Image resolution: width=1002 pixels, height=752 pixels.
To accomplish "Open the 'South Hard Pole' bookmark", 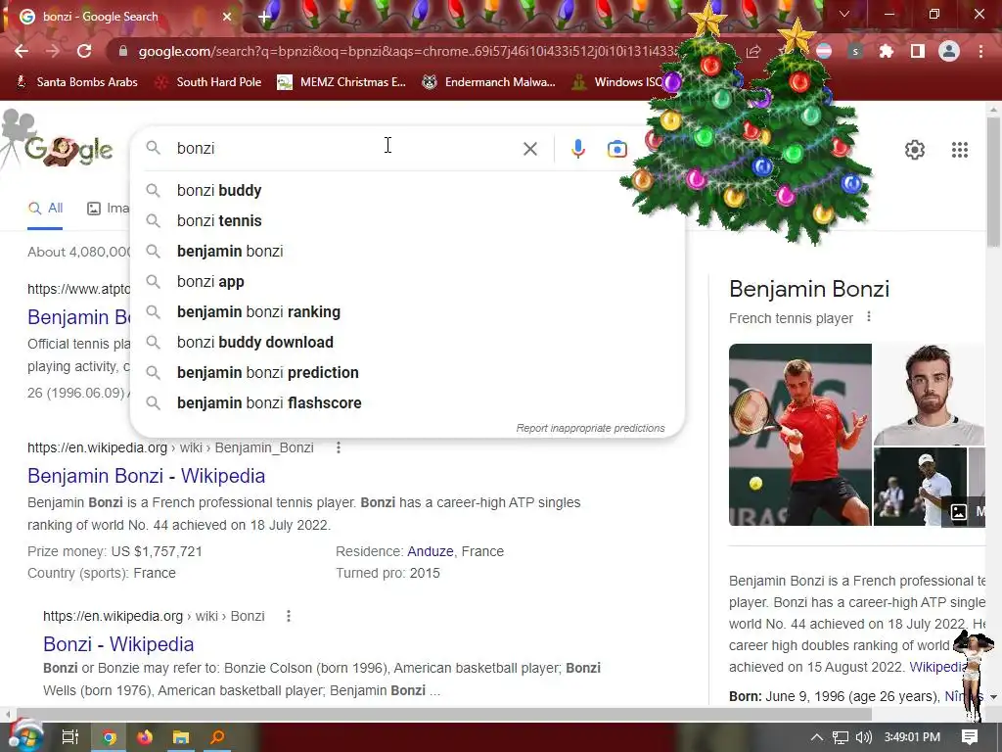I will click(x=208, y=82).
